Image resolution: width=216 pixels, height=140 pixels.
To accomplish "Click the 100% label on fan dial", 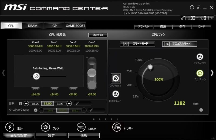I will 139,60.
